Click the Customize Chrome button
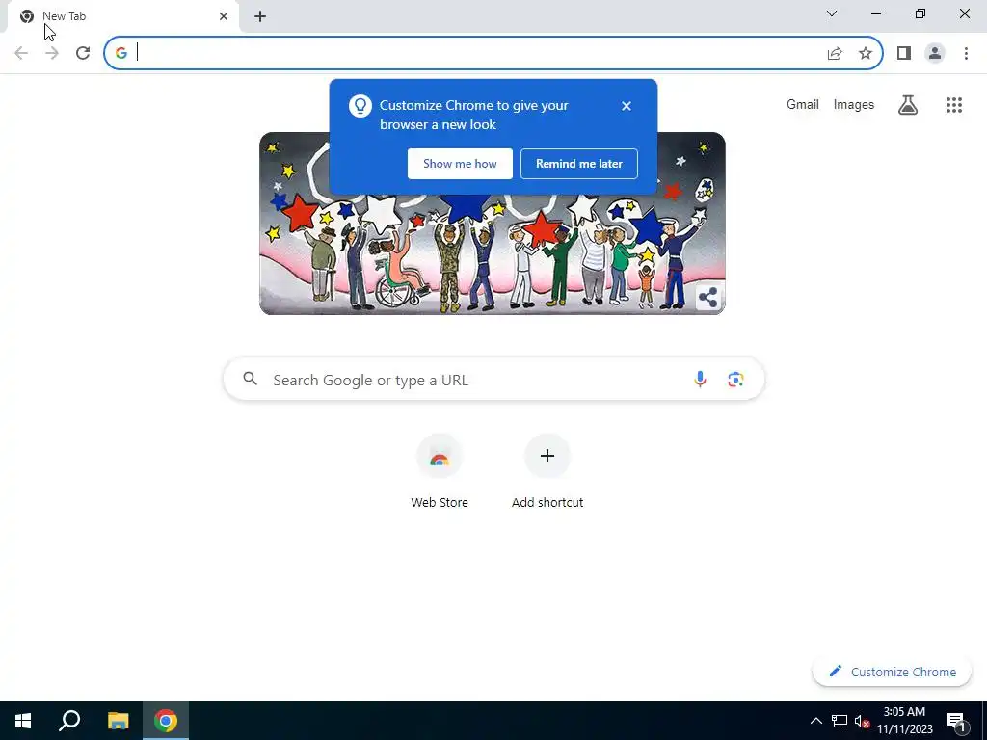The height and width of the screenshot is (740, 987). click(x=892, y=672)
